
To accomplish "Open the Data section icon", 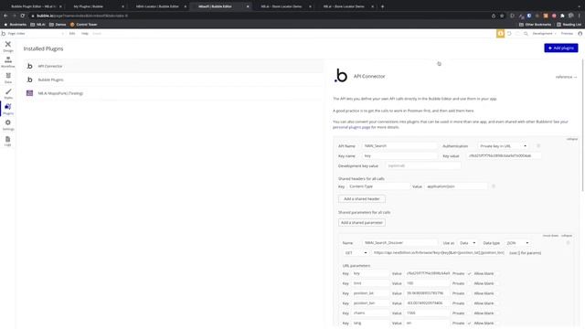I will point(8,78).
